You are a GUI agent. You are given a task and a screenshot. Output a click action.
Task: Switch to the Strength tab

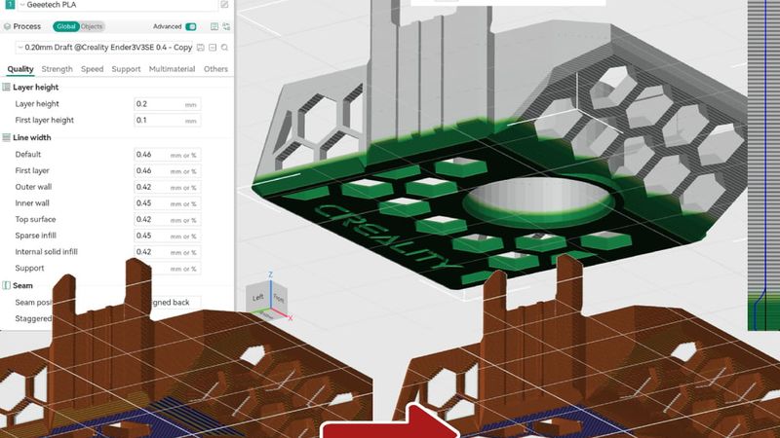pos(57,69)
